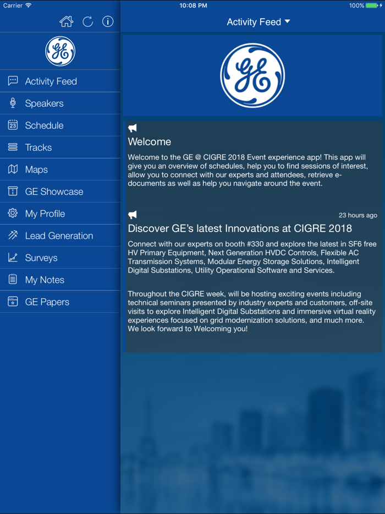Click the My Notes notepad icon
The width and height of the screenshot is (385, 514).
pyautogui.click(x=13, y=280)
